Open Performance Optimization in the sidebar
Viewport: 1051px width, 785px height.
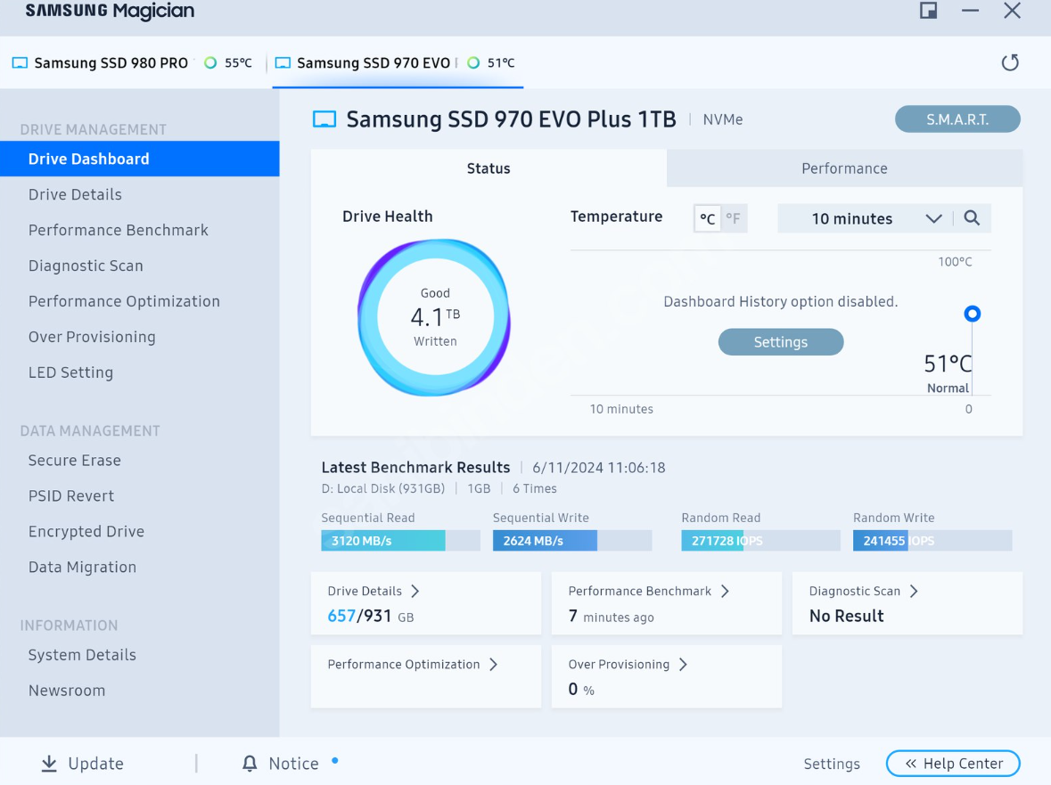(x=124, y=301)
